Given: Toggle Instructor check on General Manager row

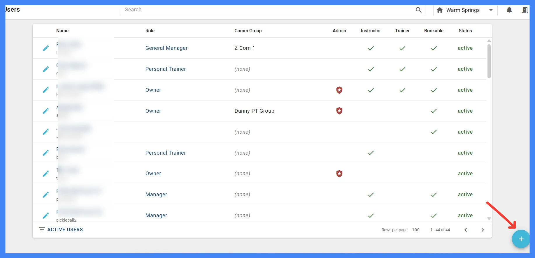Looking at the screenshot, I should [371, 48].
